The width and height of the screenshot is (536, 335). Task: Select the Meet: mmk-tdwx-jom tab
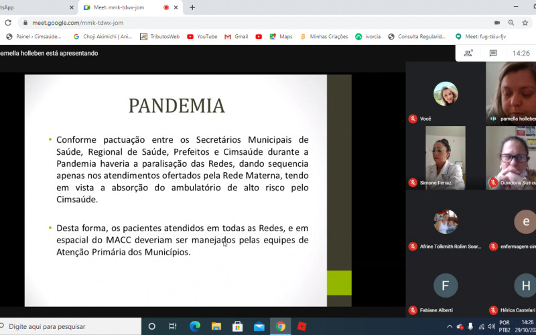coord(131,7)
